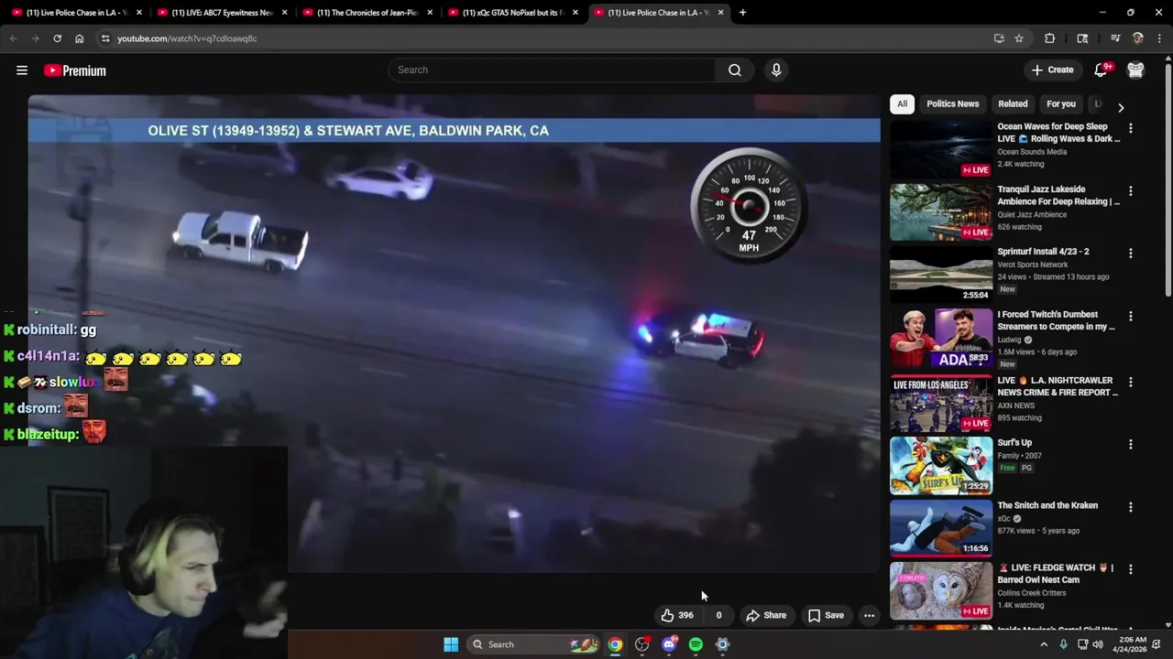The image size is (1173, 659).
Task: Click the Create button
Action: tap(1052, 70)
